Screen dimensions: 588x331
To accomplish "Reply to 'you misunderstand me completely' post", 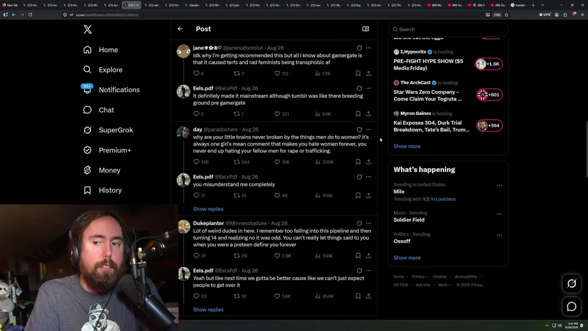I will 199,195.
